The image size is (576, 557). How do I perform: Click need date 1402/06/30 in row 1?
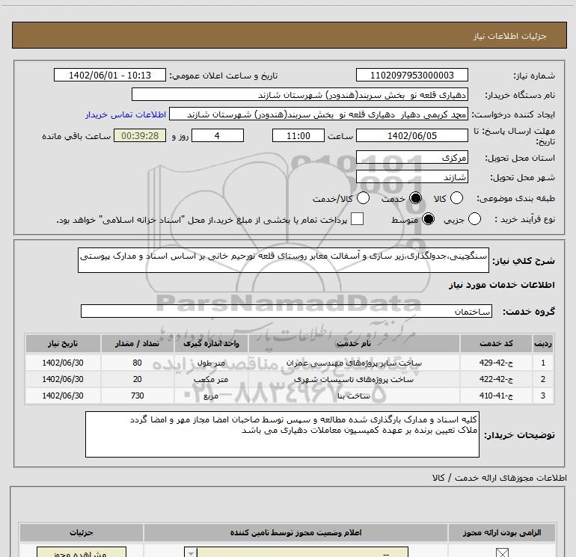(x=63, y=363)
